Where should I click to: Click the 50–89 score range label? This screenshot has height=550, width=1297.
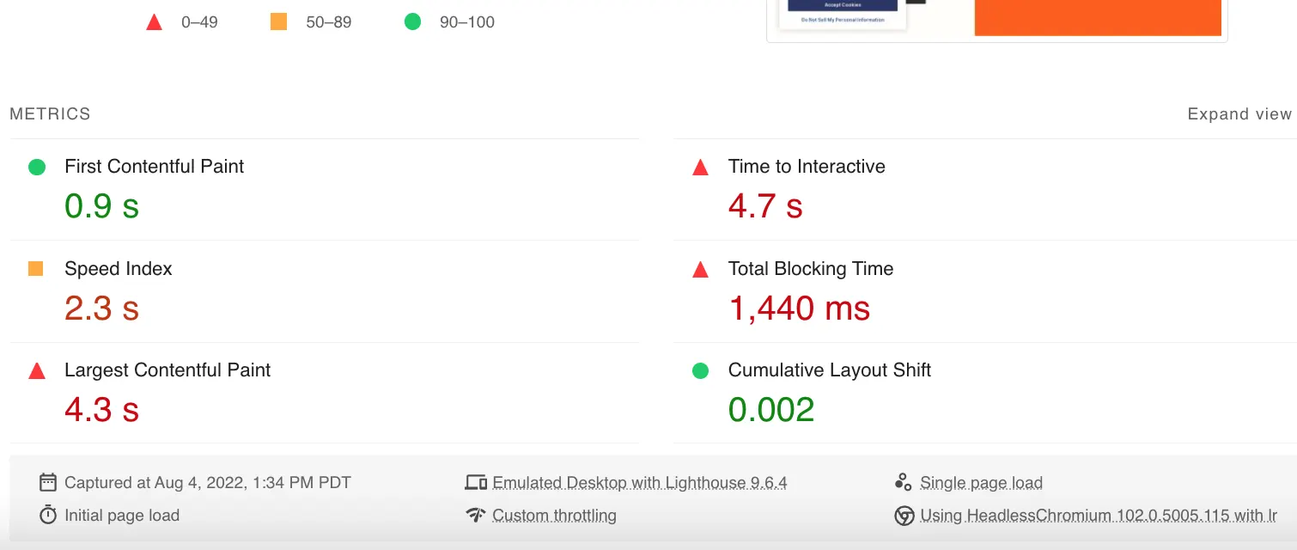pos(329,22)
